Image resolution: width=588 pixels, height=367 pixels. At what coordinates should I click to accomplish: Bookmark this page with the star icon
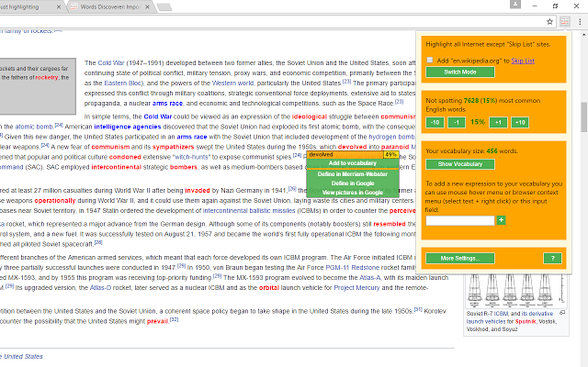click(x=549, y=22)
